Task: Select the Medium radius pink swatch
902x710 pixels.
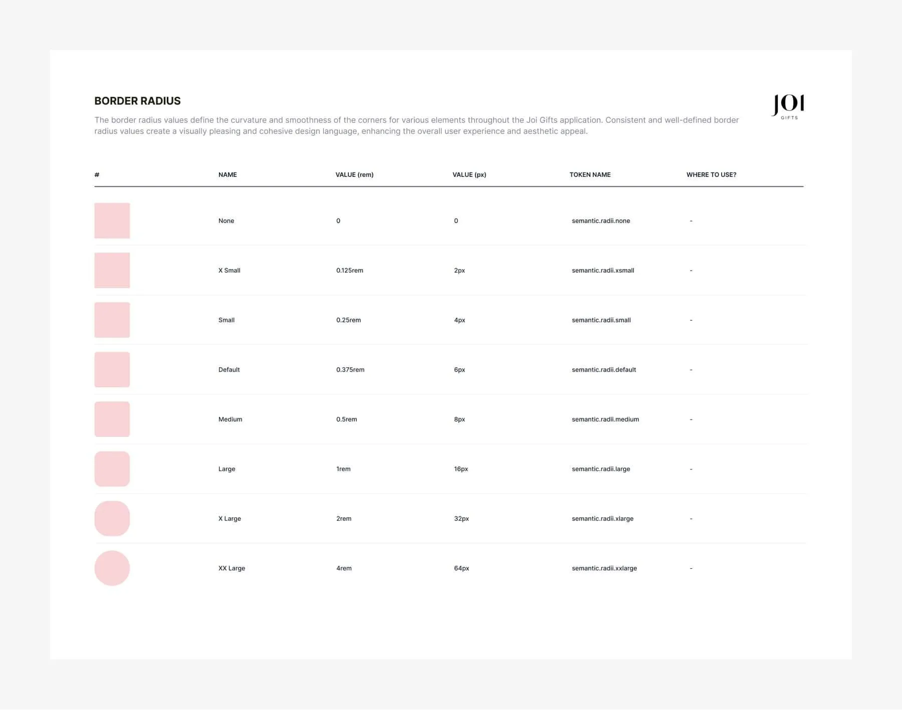Action: coord(112,419)
